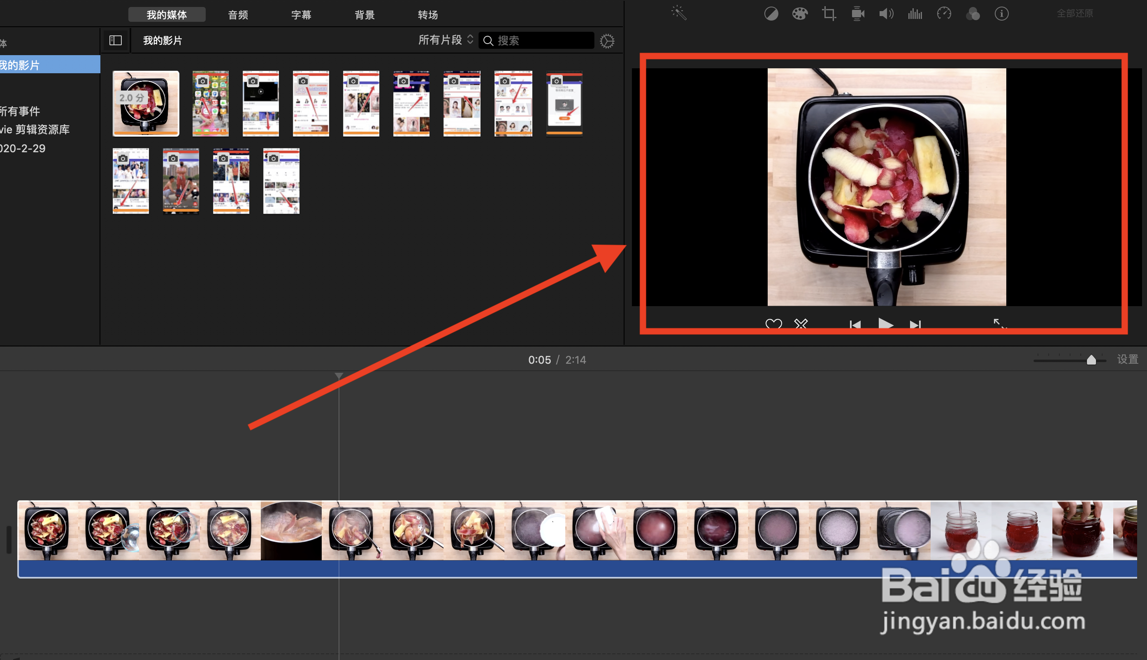The width and height of the screenshot is (1147, 660).
Task: Mark clip as favorite with heart icon
Action: tap(773, 324)
